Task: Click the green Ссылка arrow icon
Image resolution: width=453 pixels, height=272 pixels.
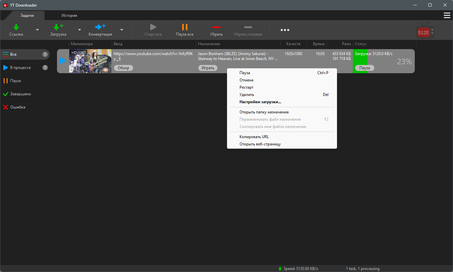Action: pyautogui.click(x=16, y=27)
